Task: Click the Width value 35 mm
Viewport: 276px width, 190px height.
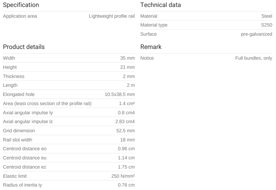Action: 127,58
